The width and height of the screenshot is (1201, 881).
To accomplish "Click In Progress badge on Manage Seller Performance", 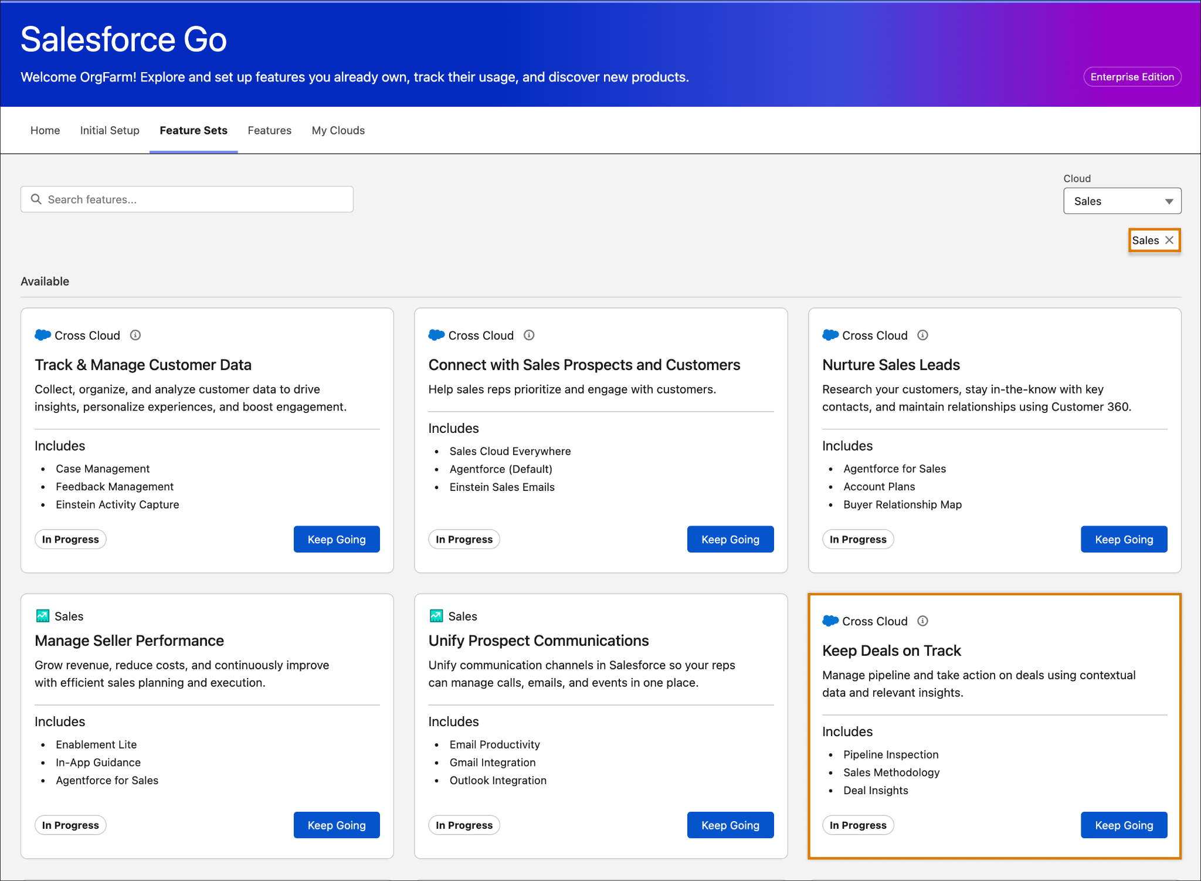I will [x=70, y=825].
